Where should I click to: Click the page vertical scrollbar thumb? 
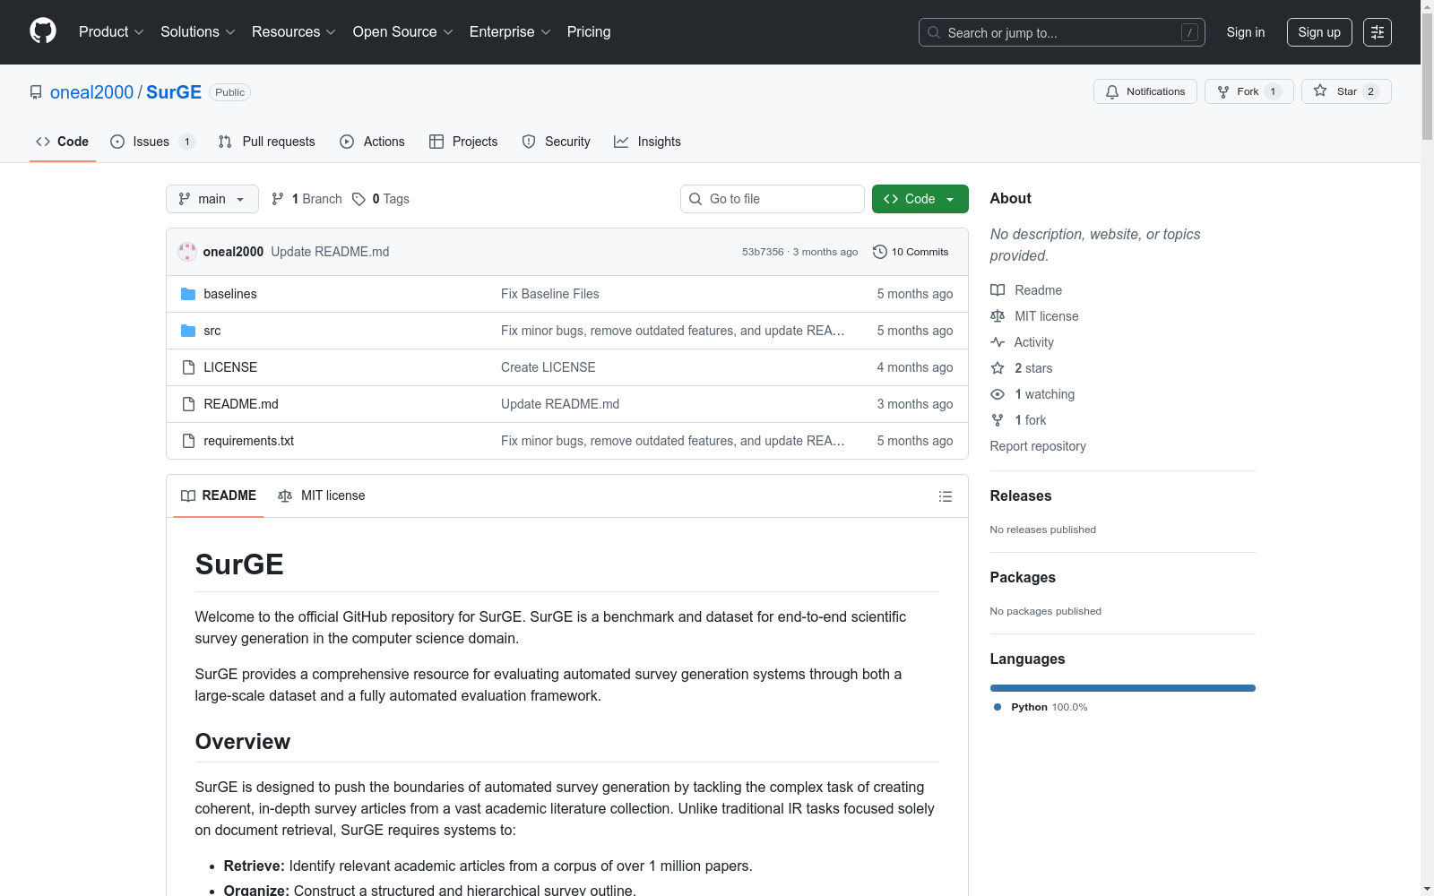pyautogui.click(x=1427, y=76)
